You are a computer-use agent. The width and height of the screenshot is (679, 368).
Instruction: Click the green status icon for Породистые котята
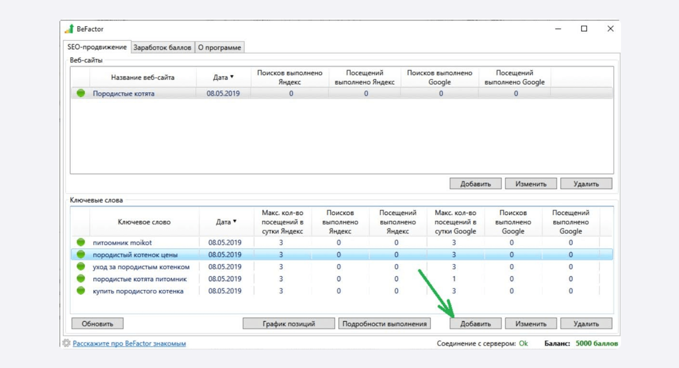point(81,93)
